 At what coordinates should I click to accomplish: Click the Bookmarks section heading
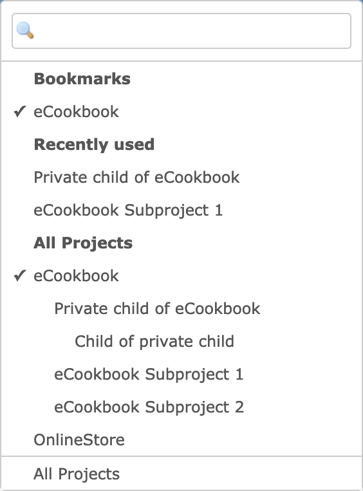coord(82,79)
